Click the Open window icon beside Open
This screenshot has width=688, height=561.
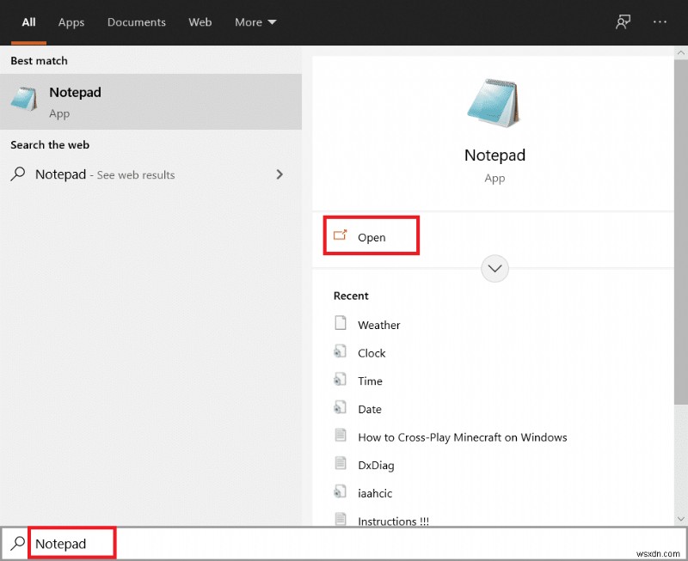point(339,233)
